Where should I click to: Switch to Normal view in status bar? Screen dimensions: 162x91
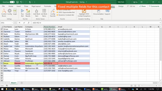[131, 86]
